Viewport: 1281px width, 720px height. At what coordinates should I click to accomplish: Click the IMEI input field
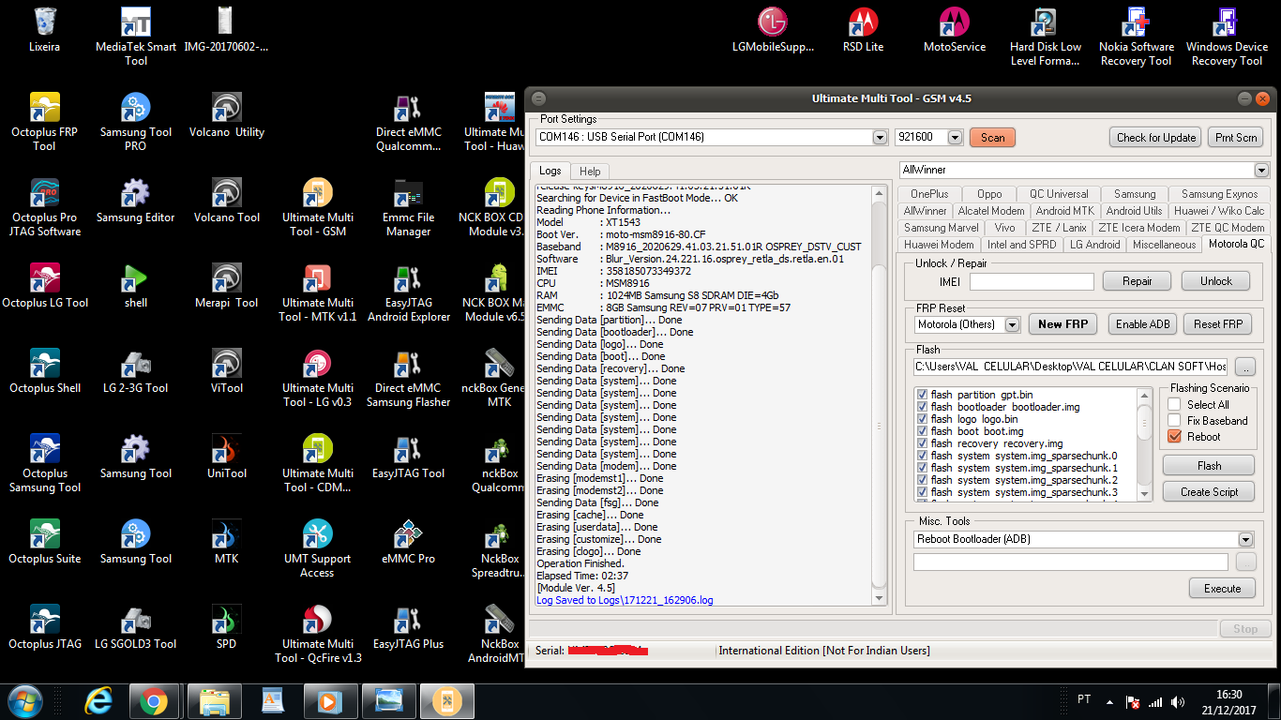pos(1032,281)
